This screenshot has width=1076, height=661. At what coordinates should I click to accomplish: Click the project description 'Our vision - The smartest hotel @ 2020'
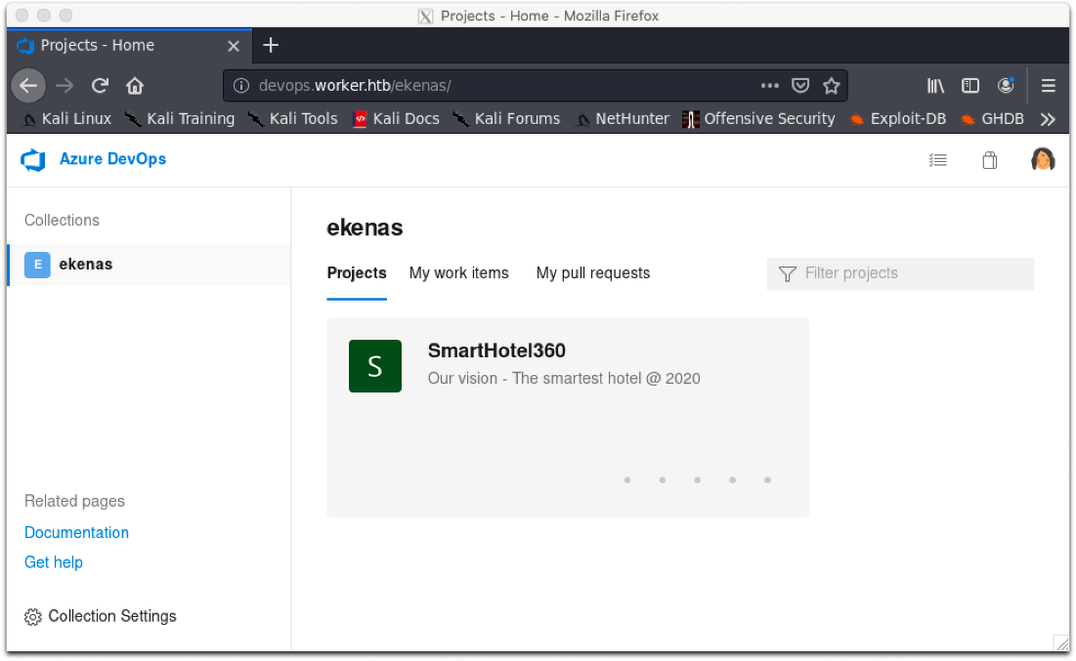(x=564, y=379)
